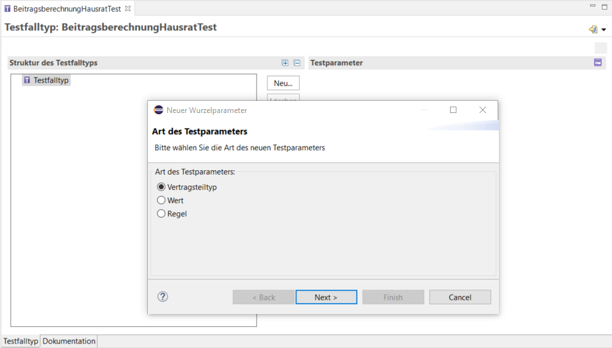Viewport: 612px width, 348px height.
Task: Cancel the Neuer Wurzelparameter dialog
Action: [x=460, y=297]
